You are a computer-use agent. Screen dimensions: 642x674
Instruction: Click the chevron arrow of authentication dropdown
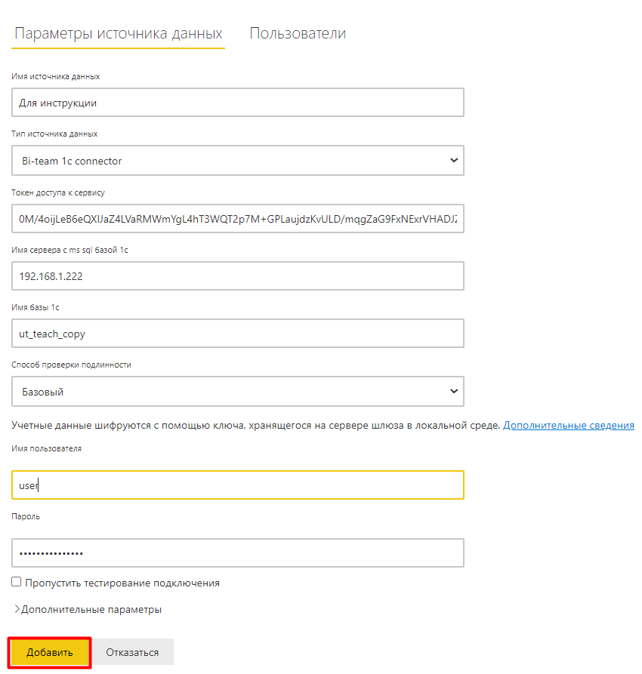(453, 392)
